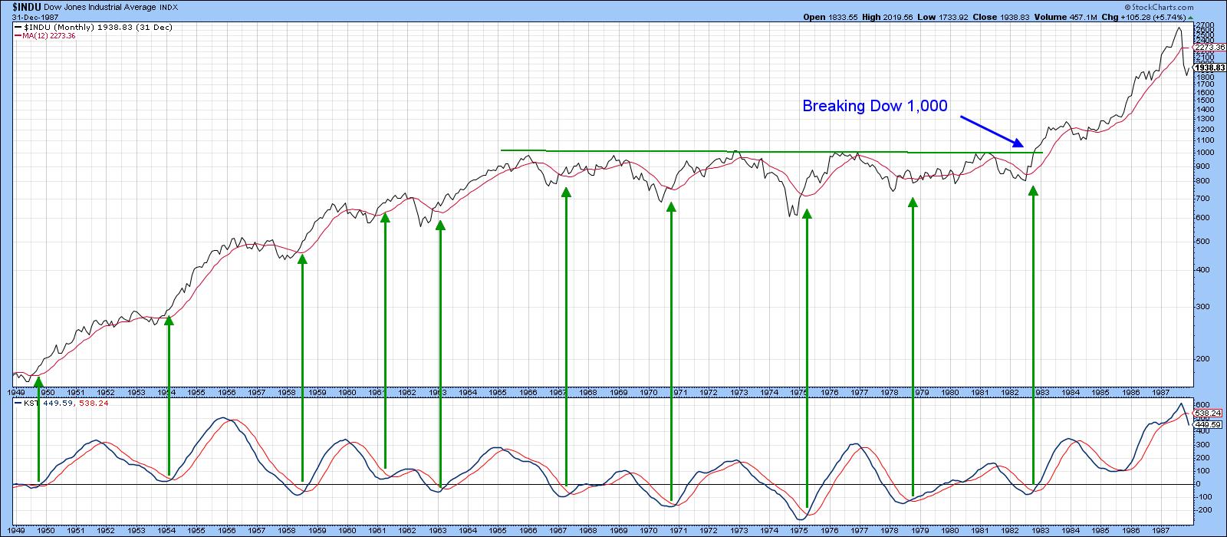Click the green arrowhead at the 1978 low
The height and width of the screenshot is (537, 1227).
tap(913, 203)
